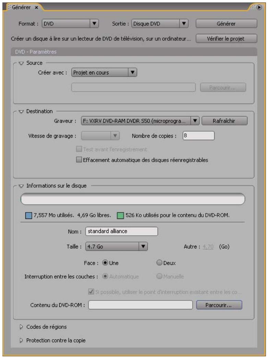267x357 pixels.
Task: Click the Générer button
Action: coord(226,24)
